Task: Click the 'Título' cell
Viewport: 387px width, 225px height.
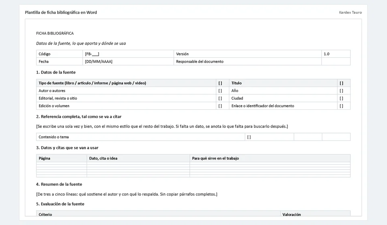Action: [x=283, y=83]
